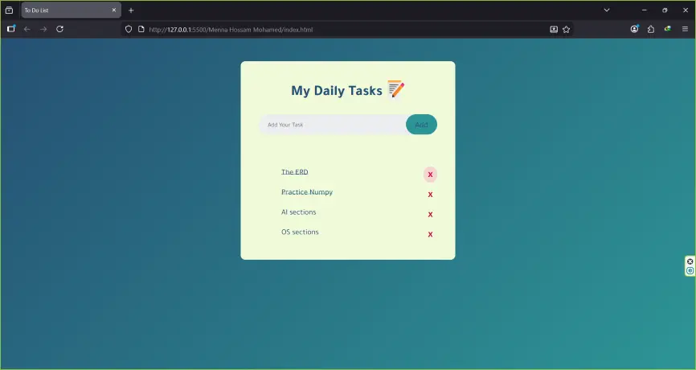The height and width of the screenshot is (370, 696).
Task: Click the blue circular widget icon on right edge
Action: (x=690, y=270)
